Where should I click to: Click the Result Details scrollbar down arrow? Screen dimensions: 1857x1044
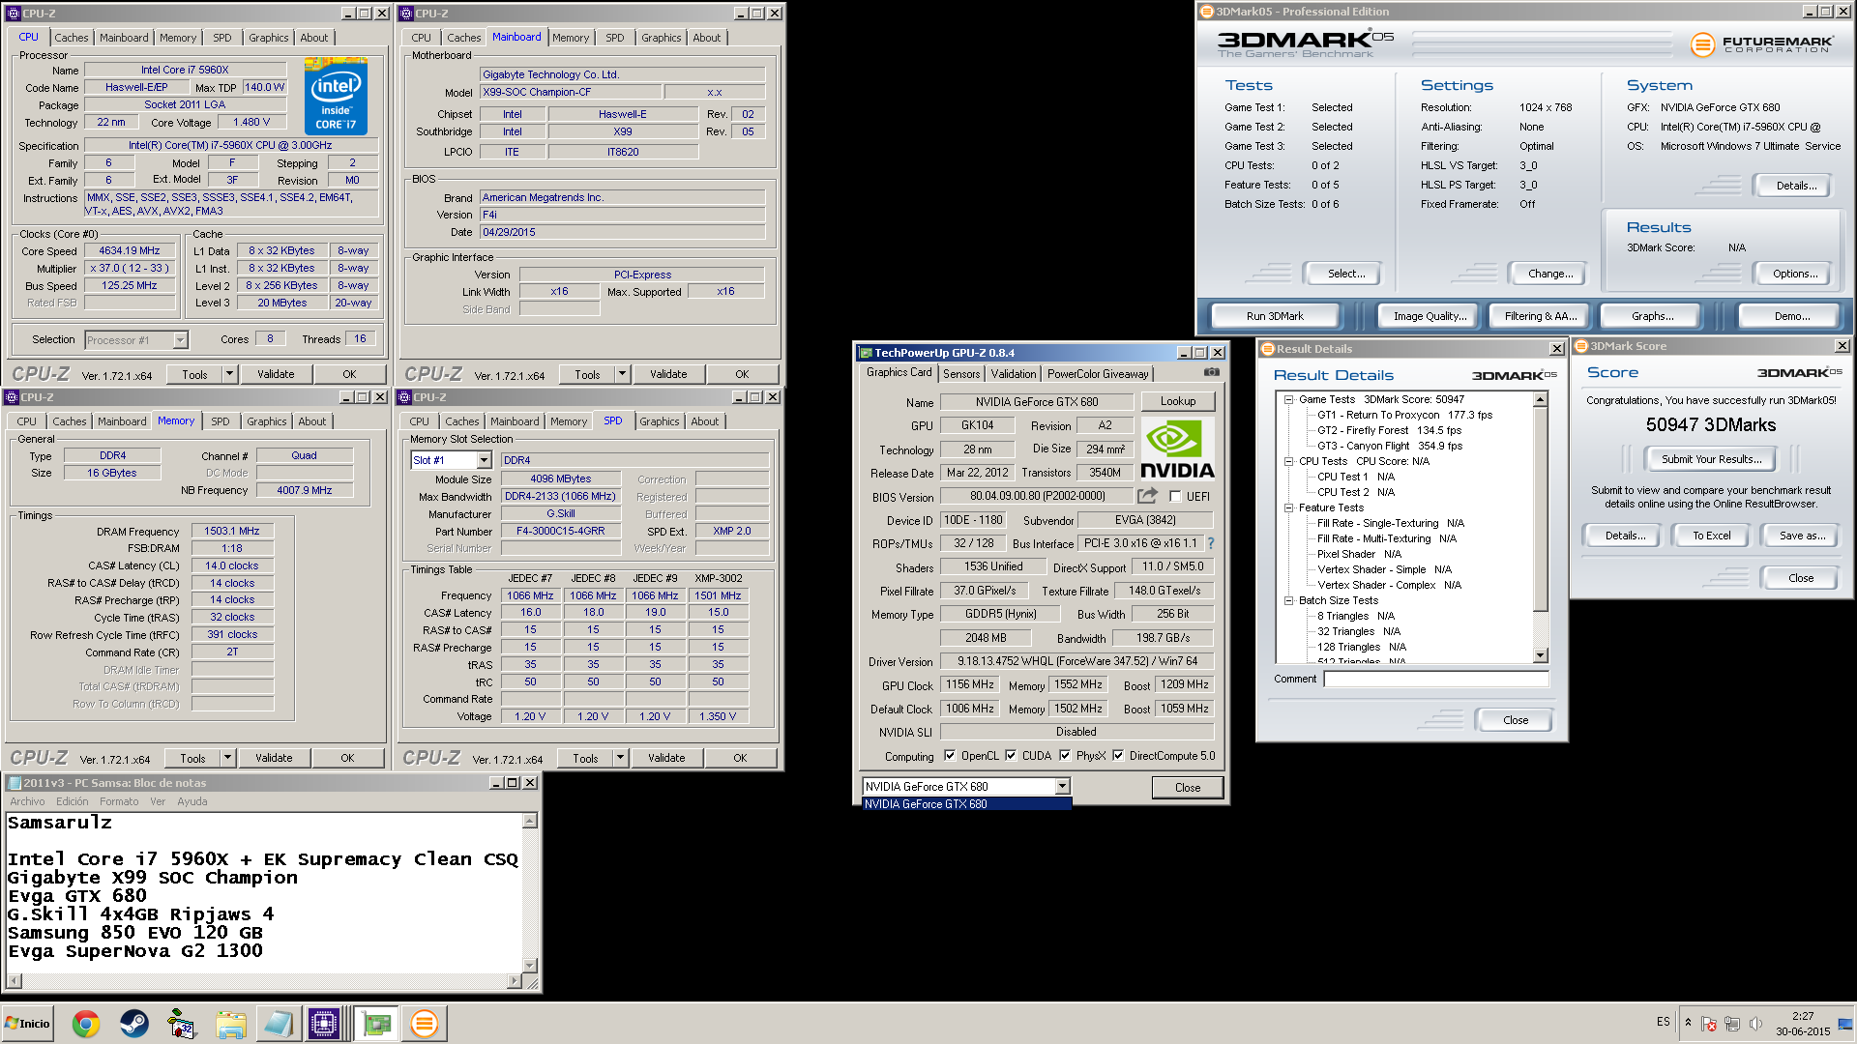[x=1540, y=655]
